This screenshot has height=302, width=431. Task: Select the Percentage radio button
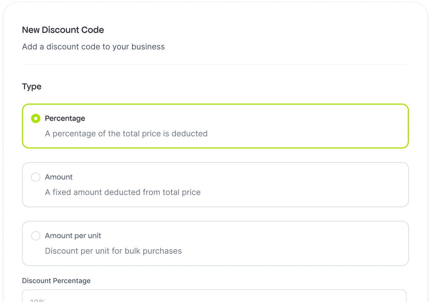[x=36, y=118]
